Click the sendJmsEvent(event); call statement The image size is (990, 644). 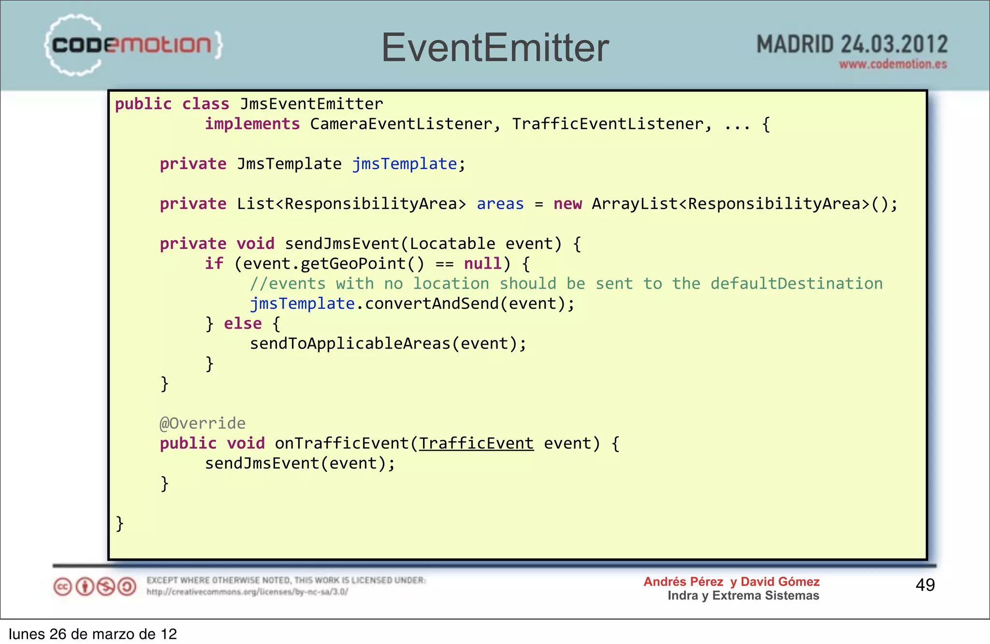[300, 464]
